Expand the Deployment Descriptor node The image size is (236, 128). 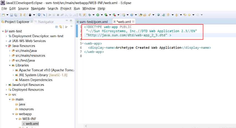tap(6, 36)
